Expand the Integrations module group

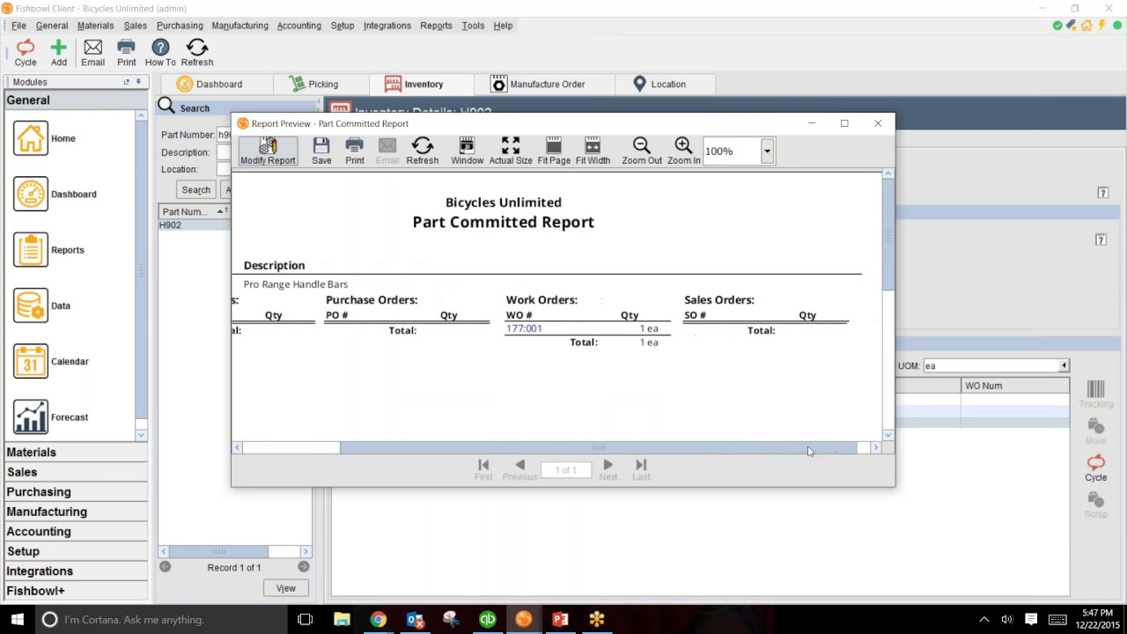pyautogui.click(x=76, y=571)
